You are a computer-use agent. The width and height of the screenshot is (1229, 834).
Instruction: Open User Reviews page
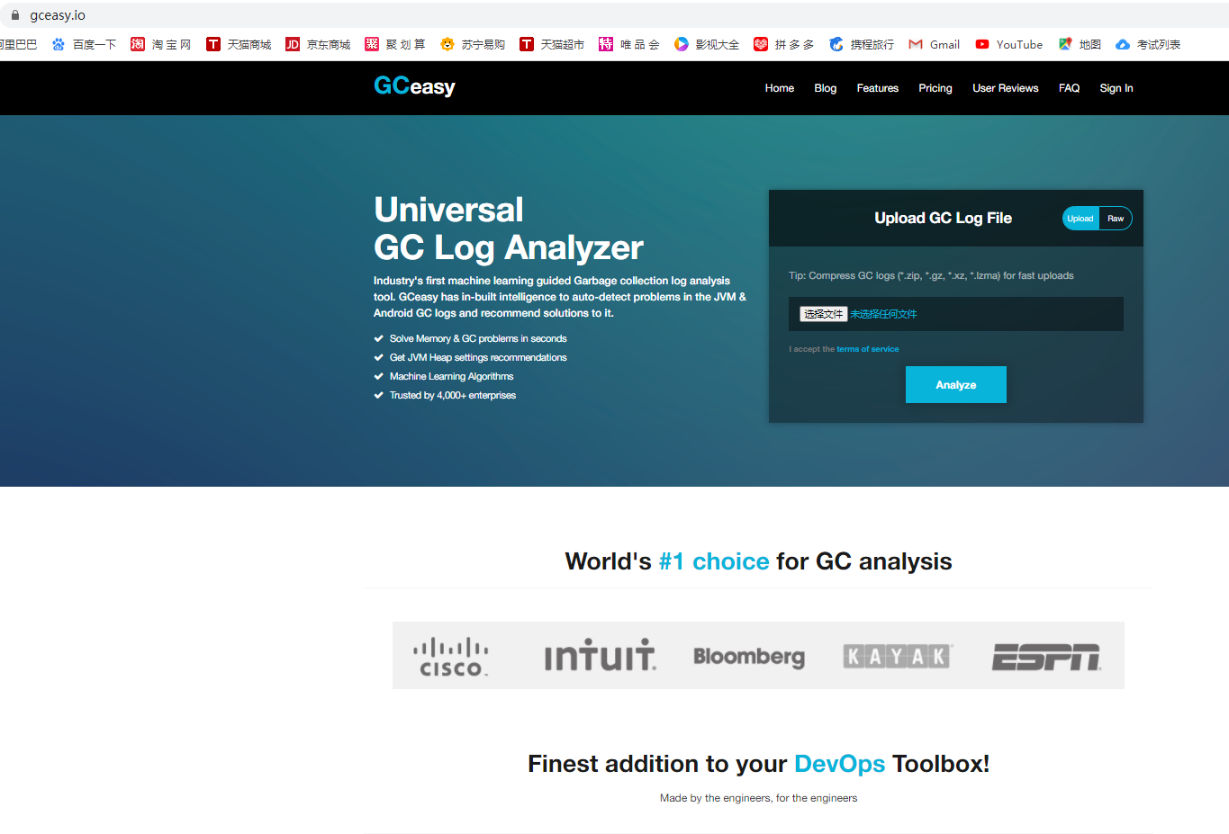pyautogui.click(x=1006, y=88)
